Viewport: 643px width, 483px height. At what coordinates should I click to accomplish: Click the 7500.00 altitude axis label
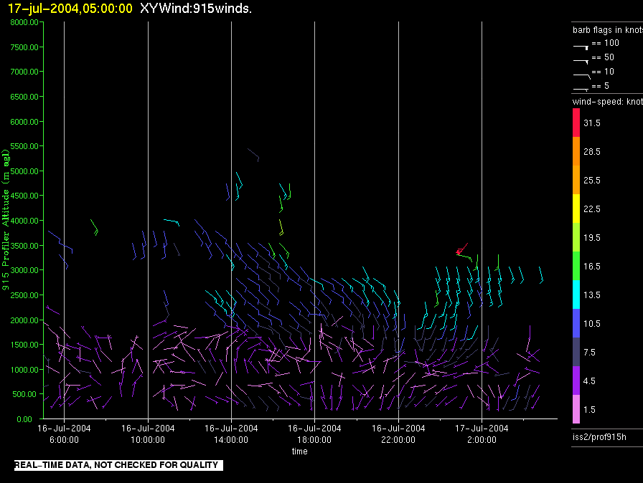pyautogui.click(x=24, y=47)
